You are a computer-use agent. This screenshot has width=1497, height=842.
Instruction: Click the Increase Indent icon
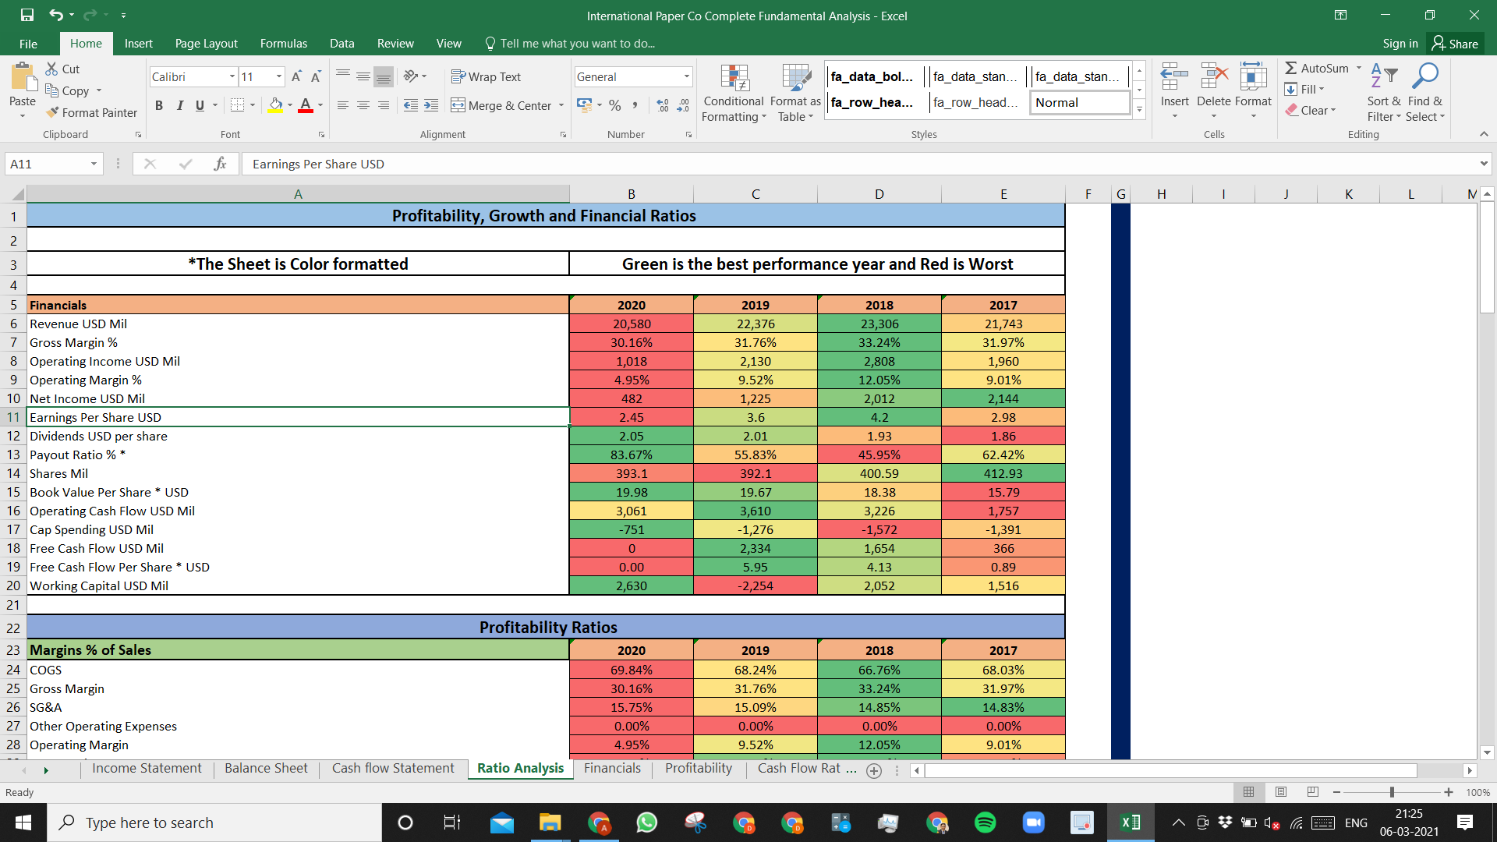[431, 105]
